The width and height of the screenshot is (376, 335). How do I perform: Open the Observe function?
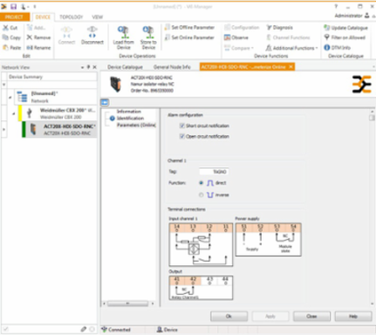236,38
